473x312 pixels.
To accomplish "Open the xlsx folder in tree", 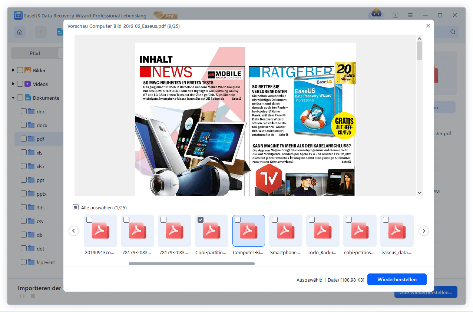I will [x=41, y=166].
